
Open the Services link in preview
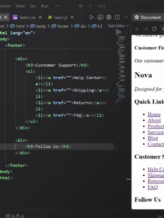[x=156, y=132]
